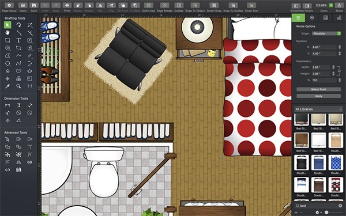Choose the Hand pan tool
This screenshot has width=346, height=216.
7,33
